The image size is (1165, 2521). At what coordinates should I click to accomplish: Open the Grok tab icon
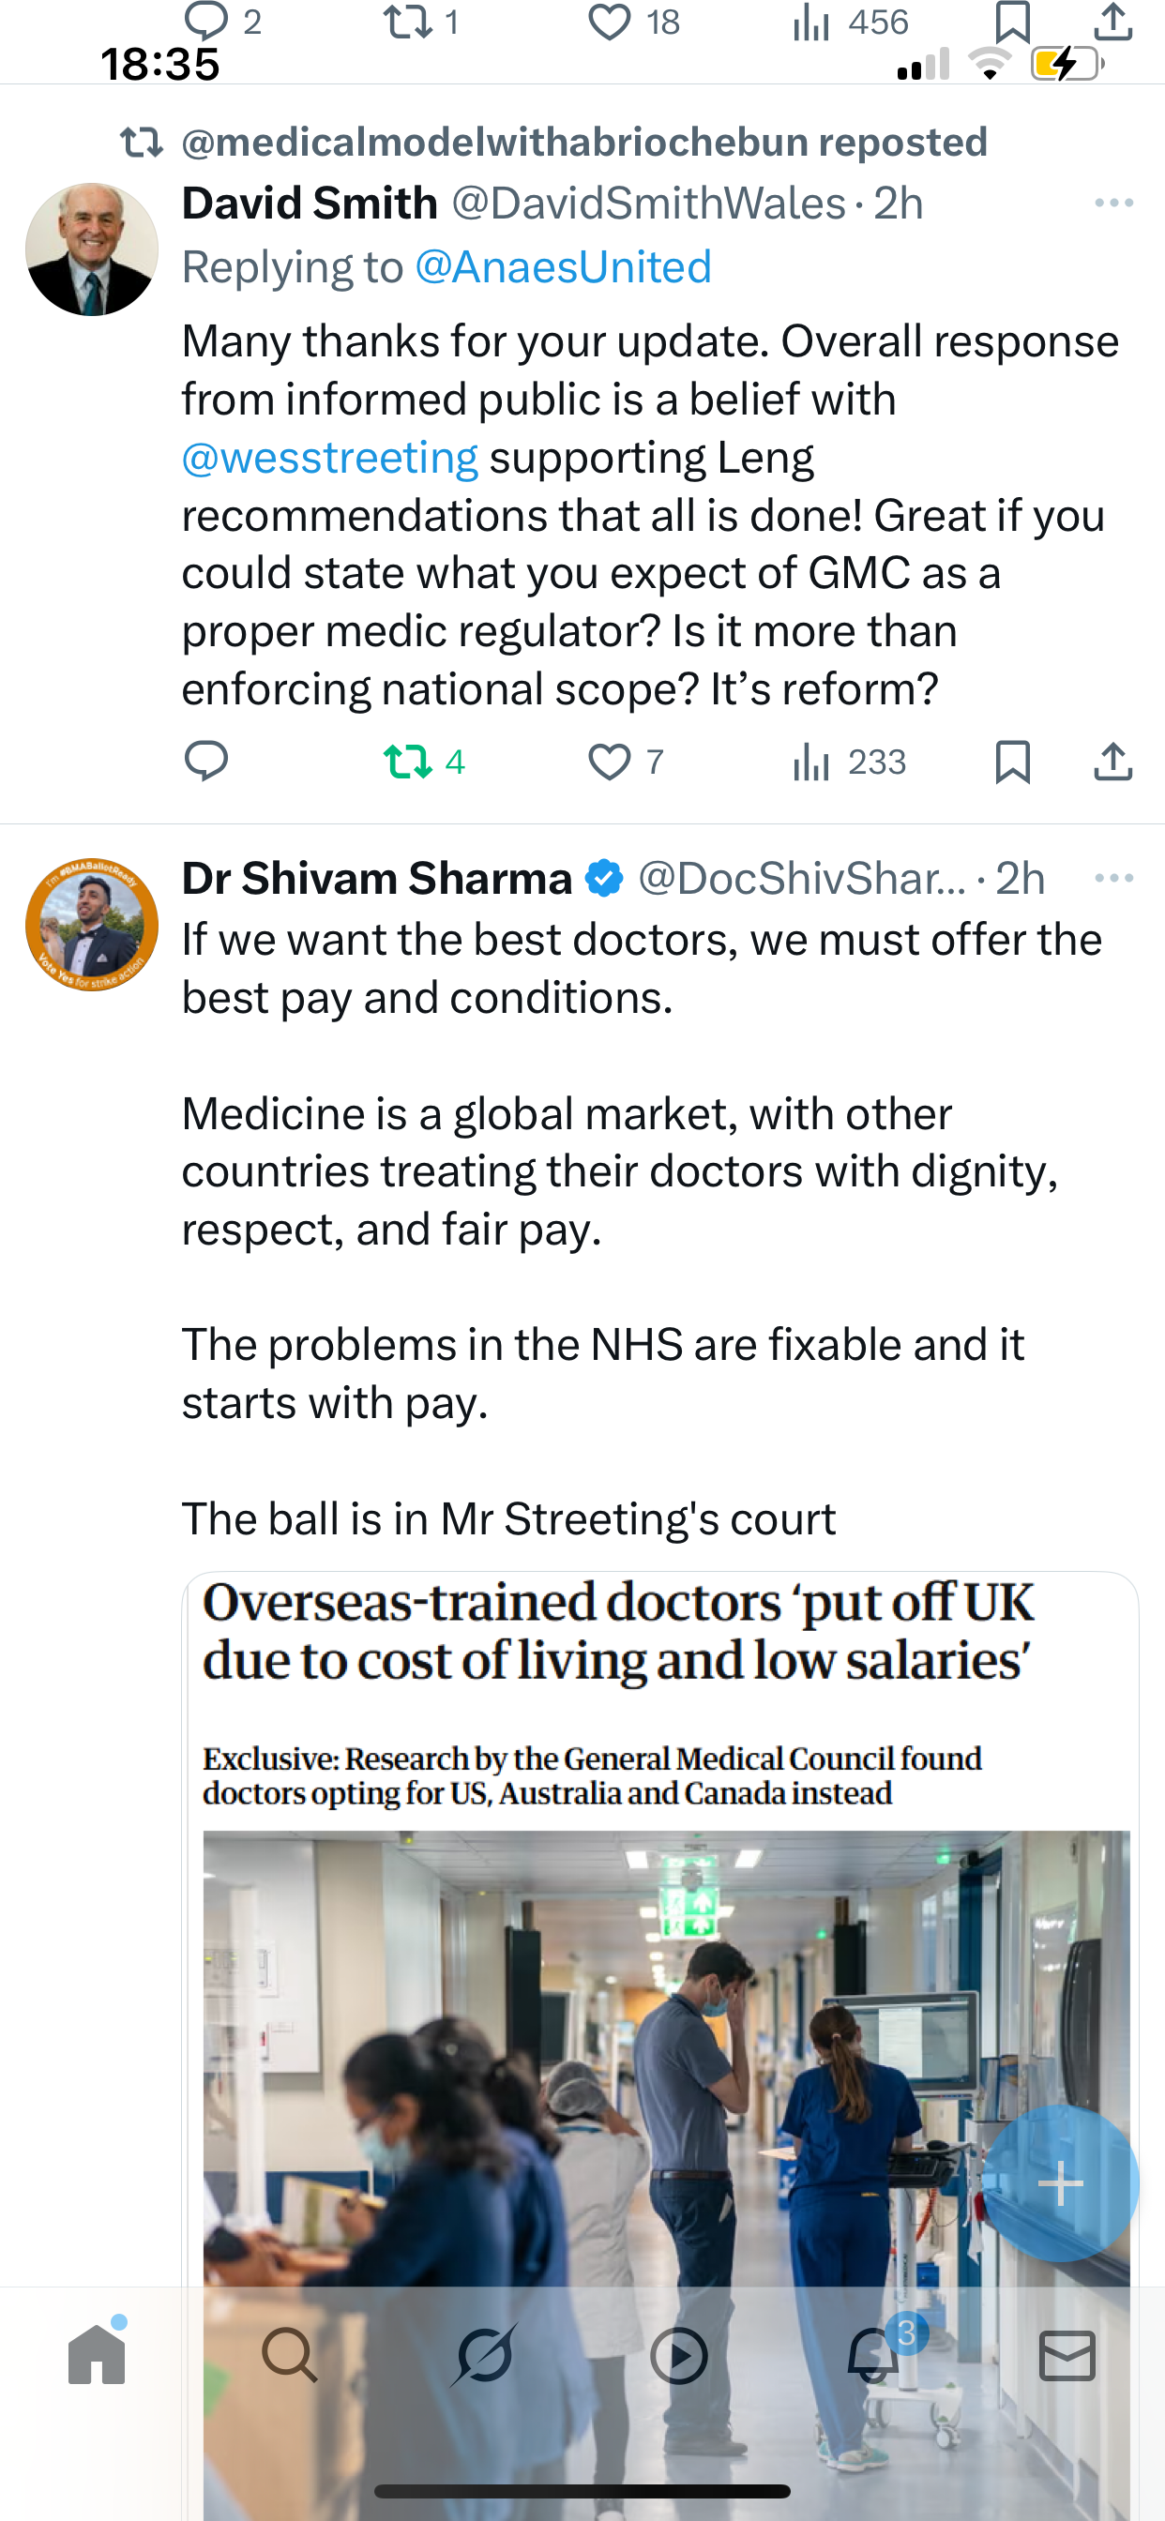point(485,2355)
